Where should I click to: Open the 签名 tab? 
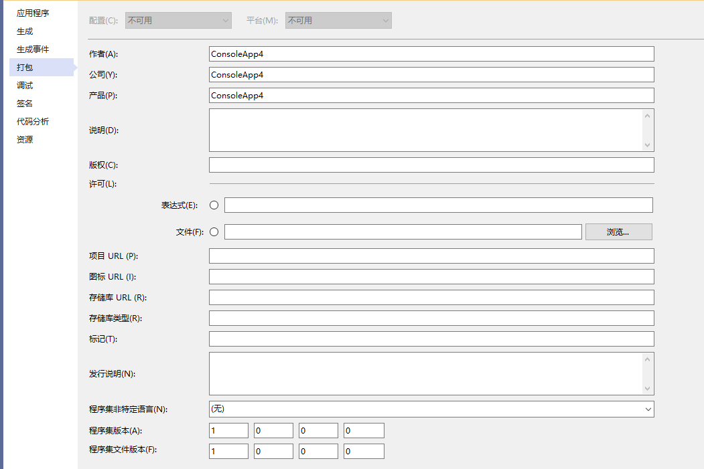click(25, 104)
